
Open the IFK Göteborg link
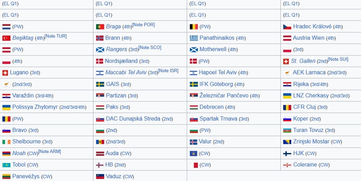pos(216,84)
